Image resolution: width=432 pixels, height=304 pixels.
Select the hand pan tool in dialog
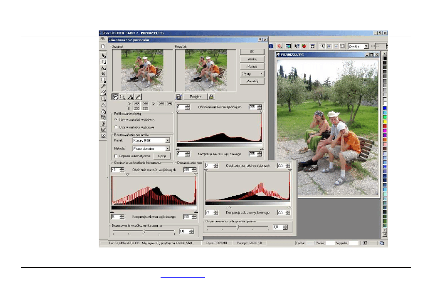tap(115, 97)
